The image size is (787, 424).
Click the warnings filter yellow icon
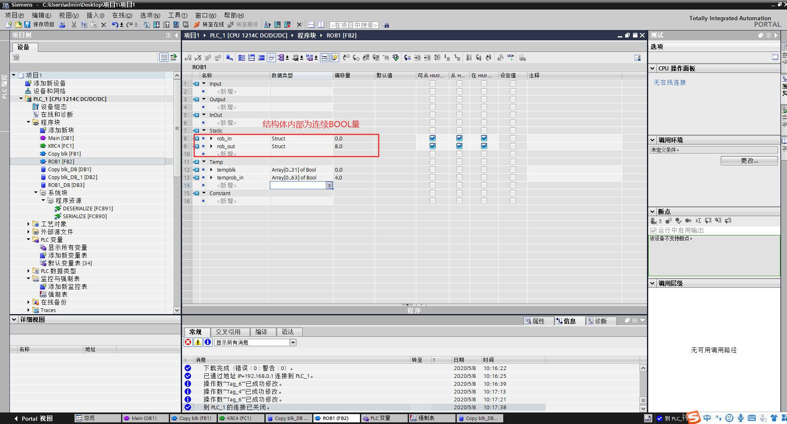pos(198,342)
